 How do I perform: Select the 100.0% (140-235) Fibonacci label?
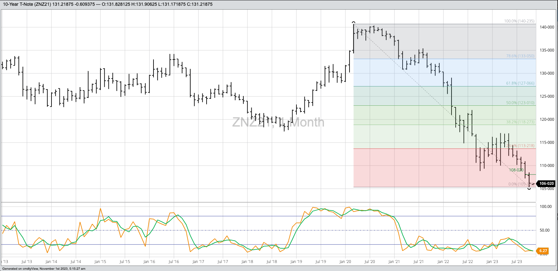(x=519, y=21)
